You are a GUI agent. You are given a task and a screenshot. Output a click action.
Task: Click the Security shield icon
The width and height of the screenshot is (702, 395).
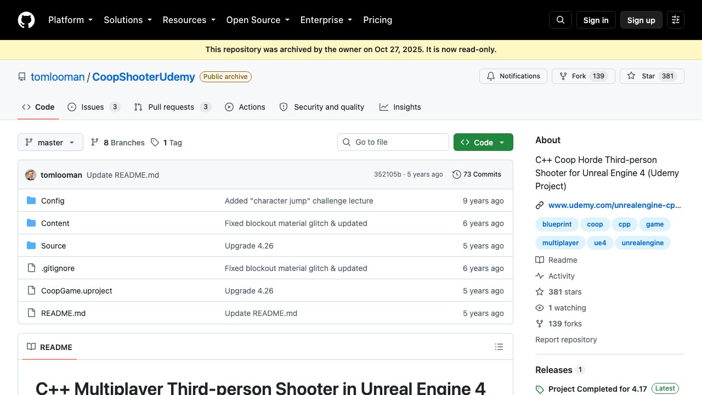284,107
